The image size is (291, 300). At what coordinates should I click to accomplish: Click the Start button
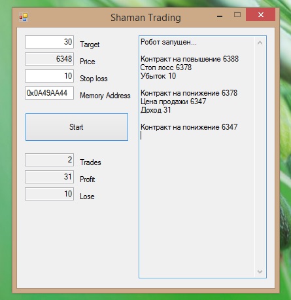77,127
